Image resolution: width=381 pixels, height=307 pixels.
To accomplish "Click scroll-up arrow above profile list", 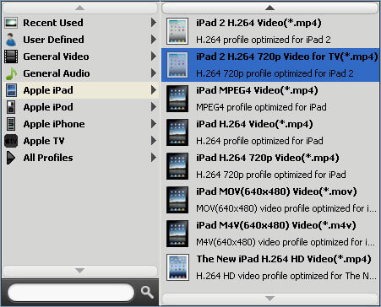I will coord(269,8).
